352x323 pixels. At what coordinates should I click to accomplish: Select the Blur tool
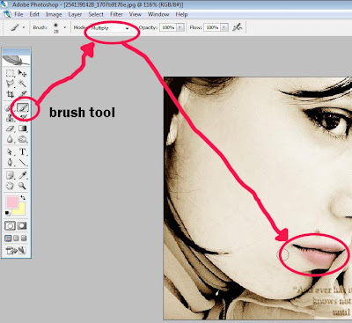coord(11,139)
